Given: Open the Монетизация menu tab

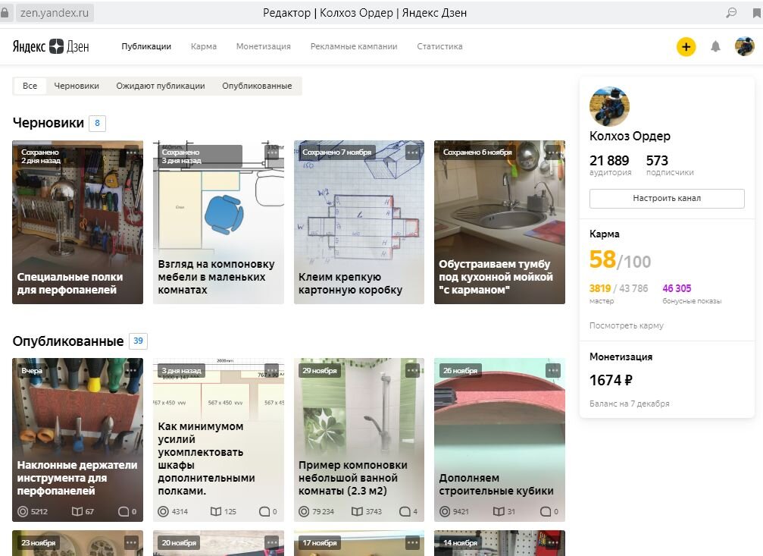Looking at the screenshot, I should (x=263, y=46).
